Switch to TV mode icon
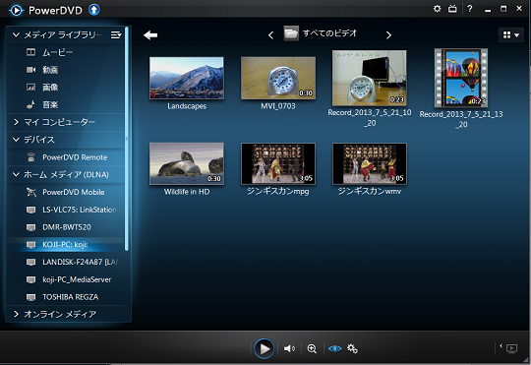531x365 pixels. click(452, 9)
